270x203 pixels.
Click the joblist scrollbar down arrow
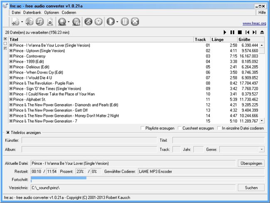pos(262,121)
